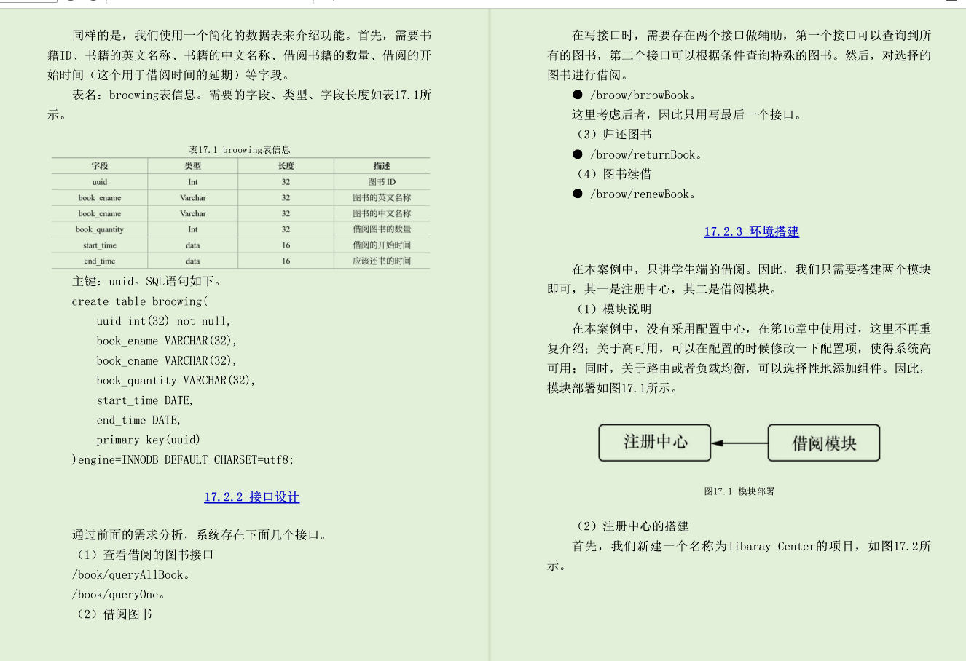This screenshot has width=966, height=661.
Task: Open the 17.2.2 接口设计 hyperlink
Action: pyautogui.click(x=251, y=496)
